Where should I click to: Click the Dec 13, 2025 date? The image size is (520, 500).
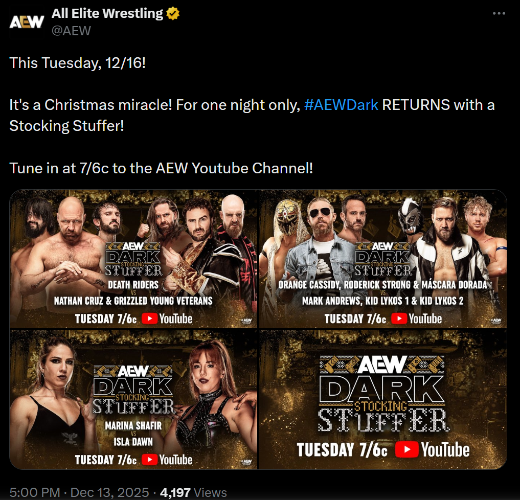(110, 492)
